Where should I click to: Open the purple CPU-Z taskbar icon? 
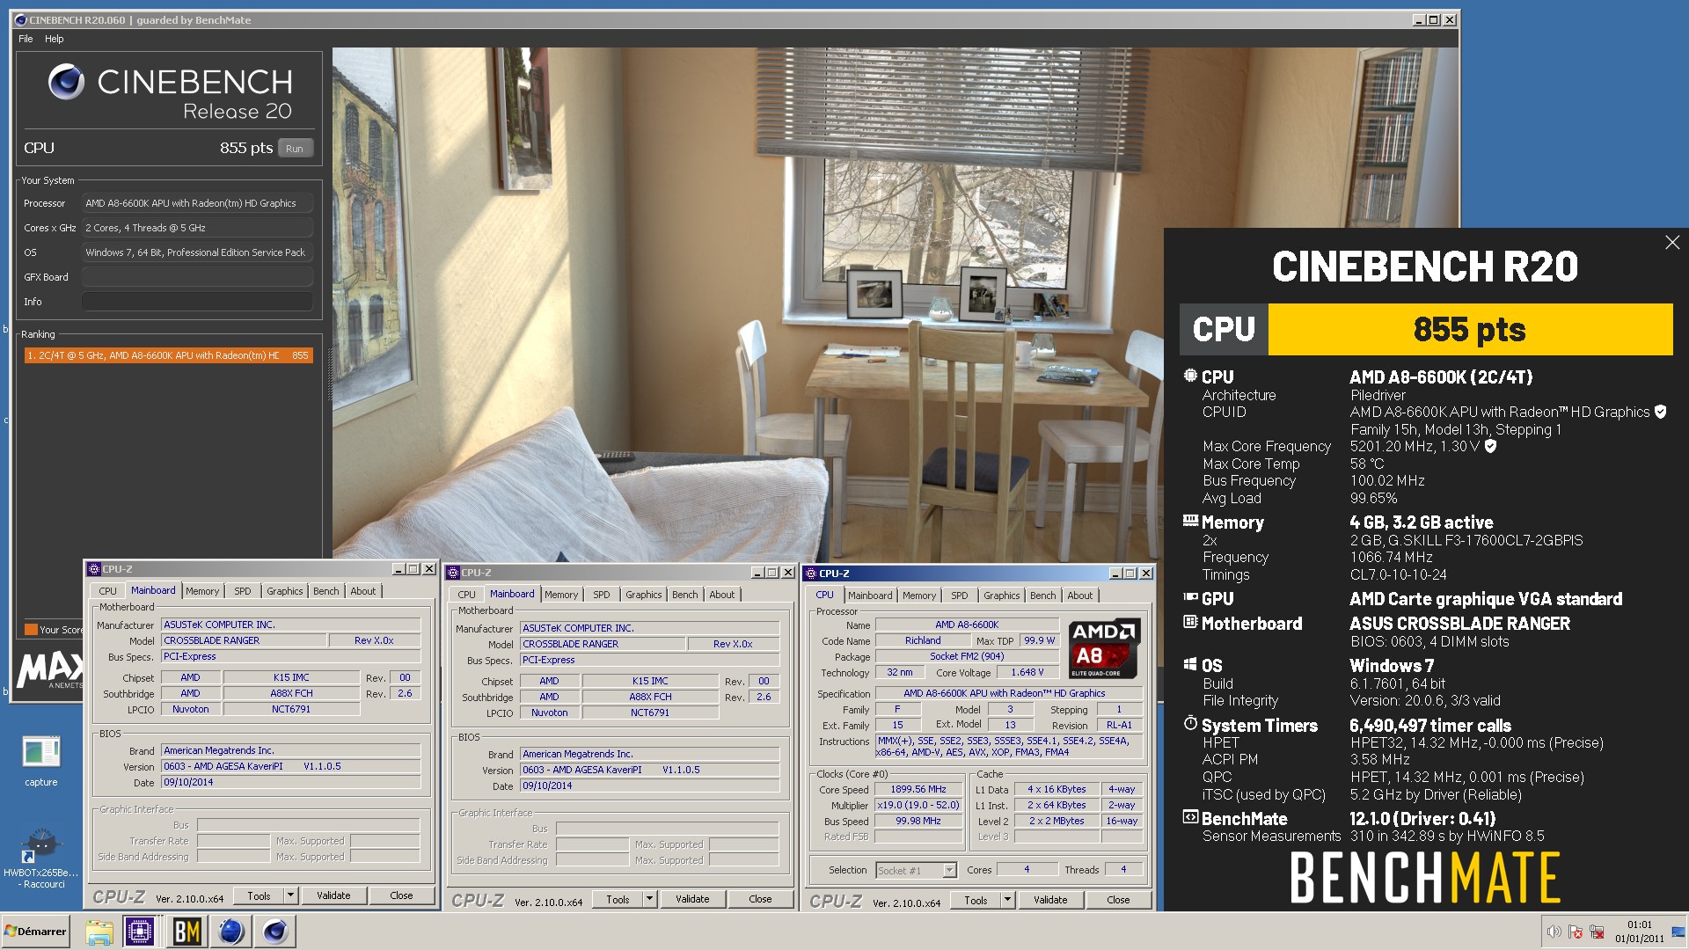pyautogui.click(x=140, y=932)
